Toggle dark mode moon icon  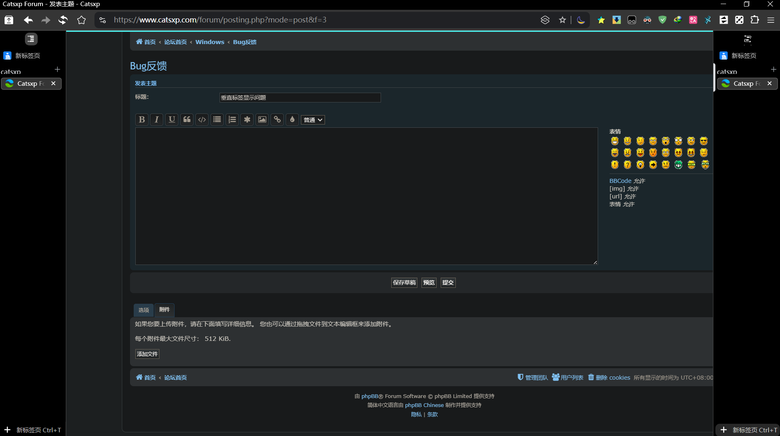click(x=581, y=20)
